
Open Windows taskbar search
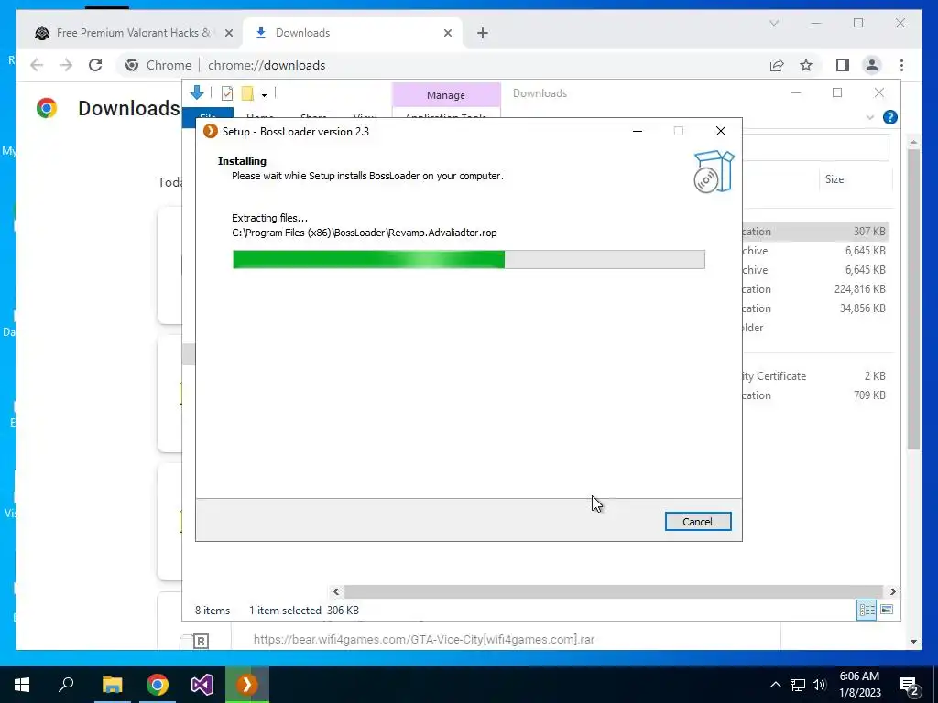[x=66, y=685]
